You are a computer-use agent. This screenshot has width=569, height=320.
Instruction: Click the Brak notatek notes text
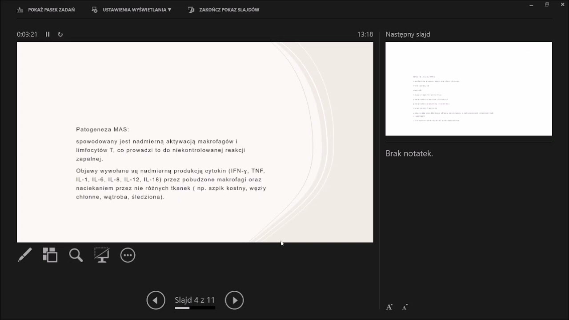[409, 153]
